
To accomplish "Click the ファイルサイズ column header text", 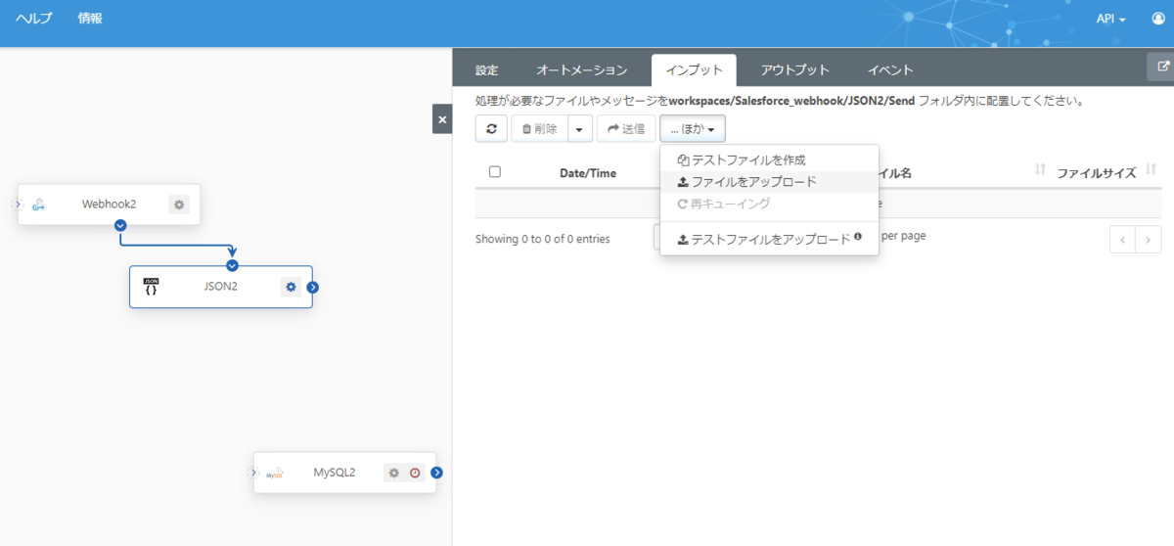I will pyautogui.click(x=1096, y=173).
